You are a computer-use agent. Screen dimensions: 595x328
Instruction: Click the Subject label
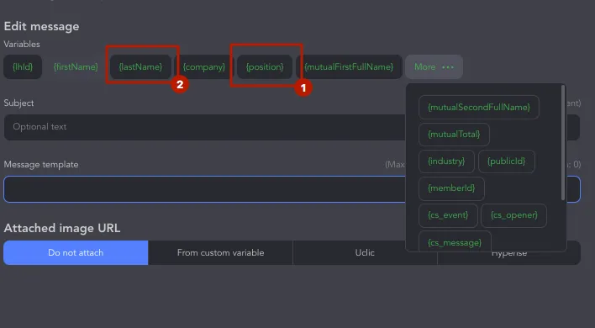click(x=18, y=103)
